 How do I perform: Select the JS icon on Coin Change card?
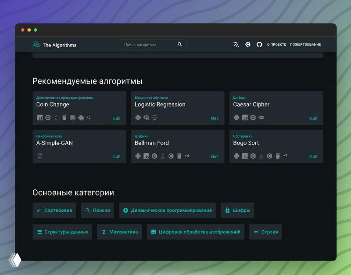tap(40, 118)
